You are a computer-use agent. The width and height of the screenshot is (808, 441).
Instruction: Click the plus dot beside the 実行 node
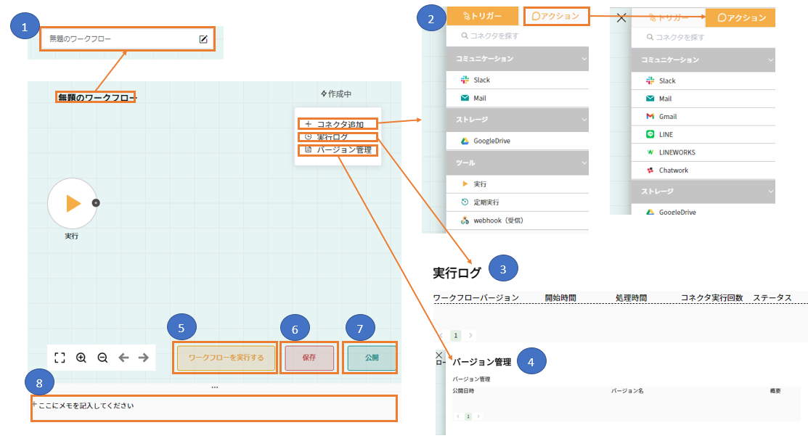click(96, 203)
